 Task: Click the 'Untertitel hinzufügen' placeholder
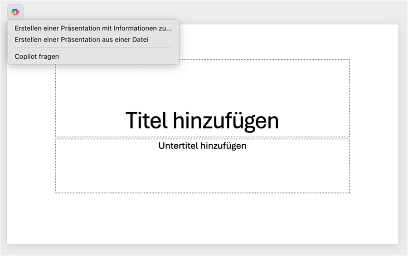tap(203, 166)
